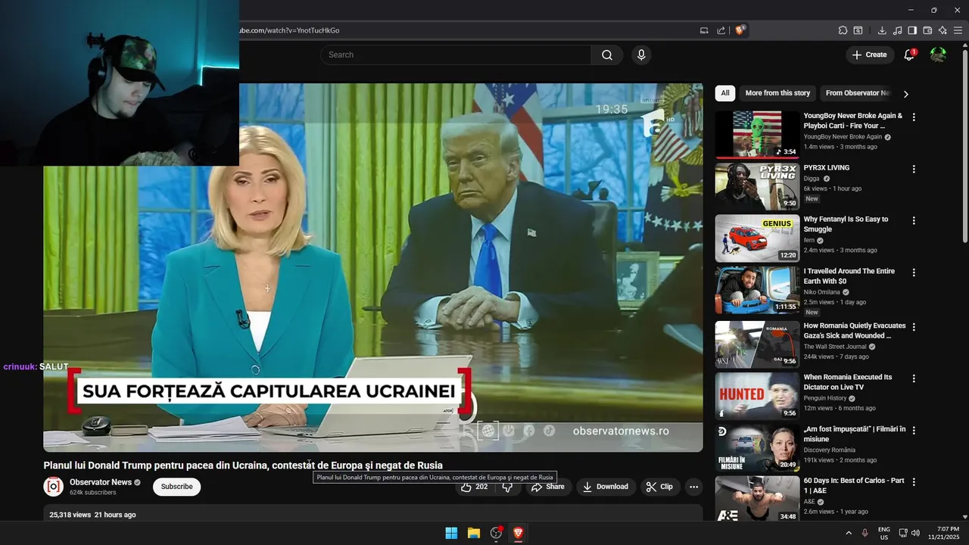Open Observator News channel avatar
This screenshot has width=969, height=545.
point(53,486)
